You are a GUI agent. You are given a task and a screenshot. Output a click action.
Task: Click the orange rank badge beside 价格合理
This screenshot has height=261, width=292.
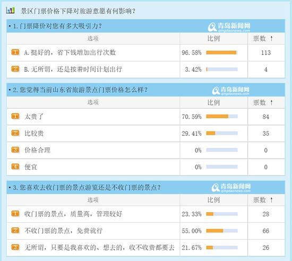[x=15, y=150]
